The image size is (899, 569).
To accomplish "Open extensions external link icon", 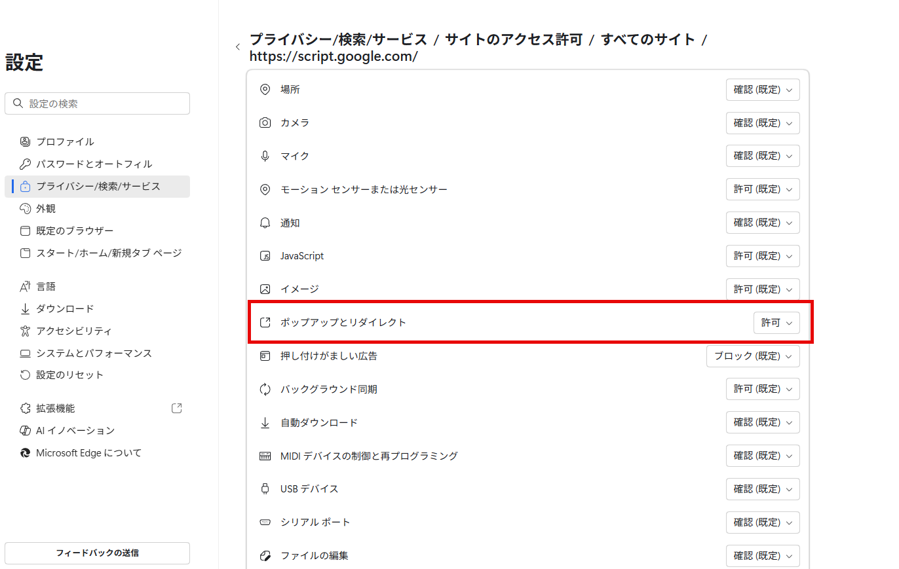I will pos(176,409).
